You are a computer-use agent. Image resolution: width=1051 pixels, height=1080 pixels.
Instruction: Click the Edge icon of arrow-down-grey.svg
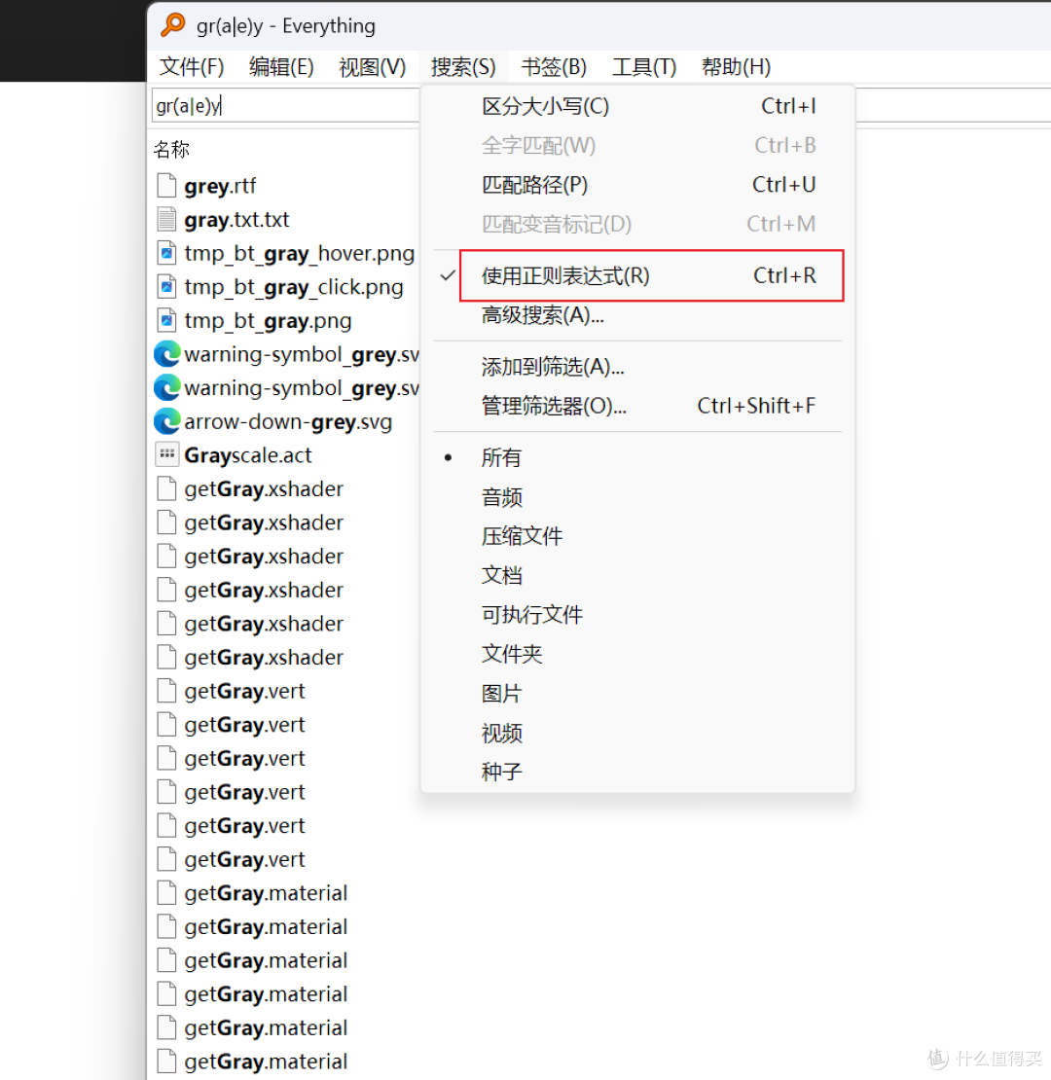pyautogui.click(x=166, y=421)
